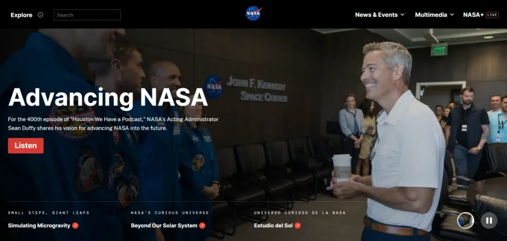Click the NASA'S CURIOUS UNIVERSE label
The height and width of the screenshot is (241, 507).
(170, 213)
